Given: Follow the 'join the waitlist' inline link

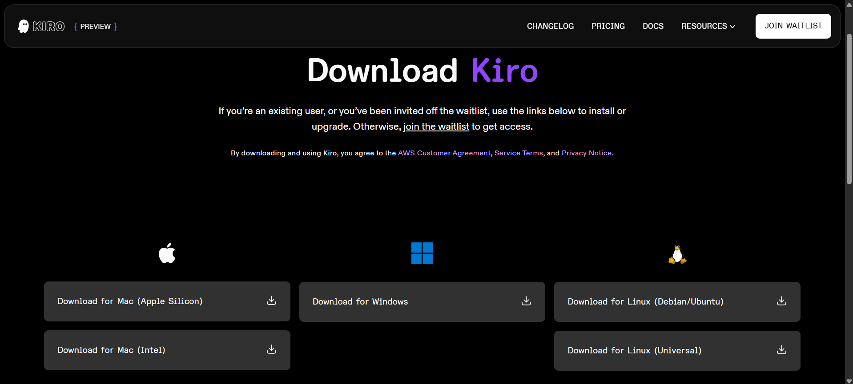Looking at the screenshot, I should click(436, 127).
